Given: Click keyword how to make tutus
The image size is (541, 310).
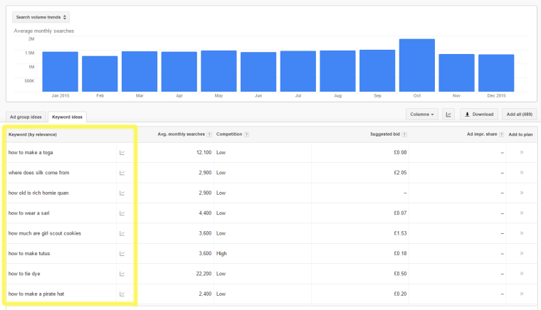Looking at the screenshot, I should coord(29,254).
